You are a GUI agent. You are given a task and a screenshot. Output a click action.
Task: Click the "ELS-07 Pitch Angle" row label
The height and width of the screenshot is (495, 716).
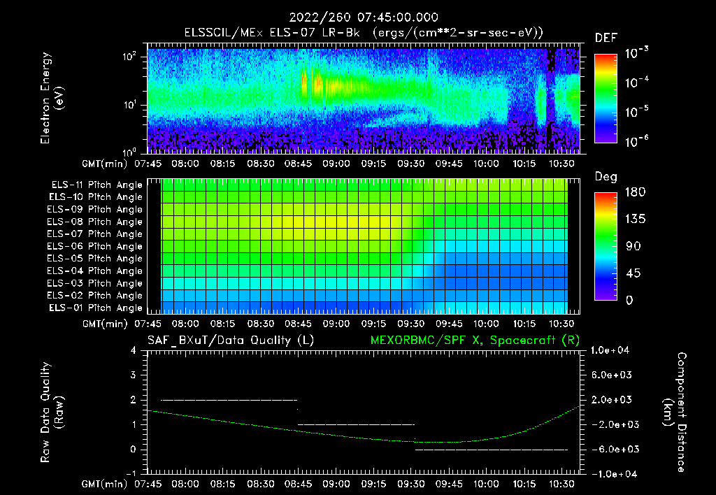(95, 234)
